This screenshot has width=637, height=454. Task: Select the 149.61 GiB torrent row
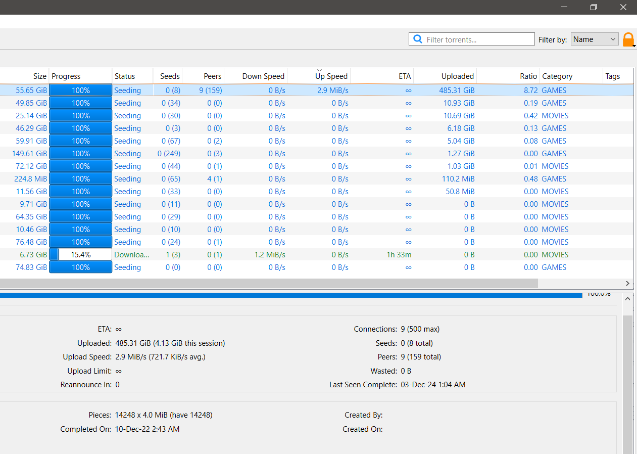point(317,154)
